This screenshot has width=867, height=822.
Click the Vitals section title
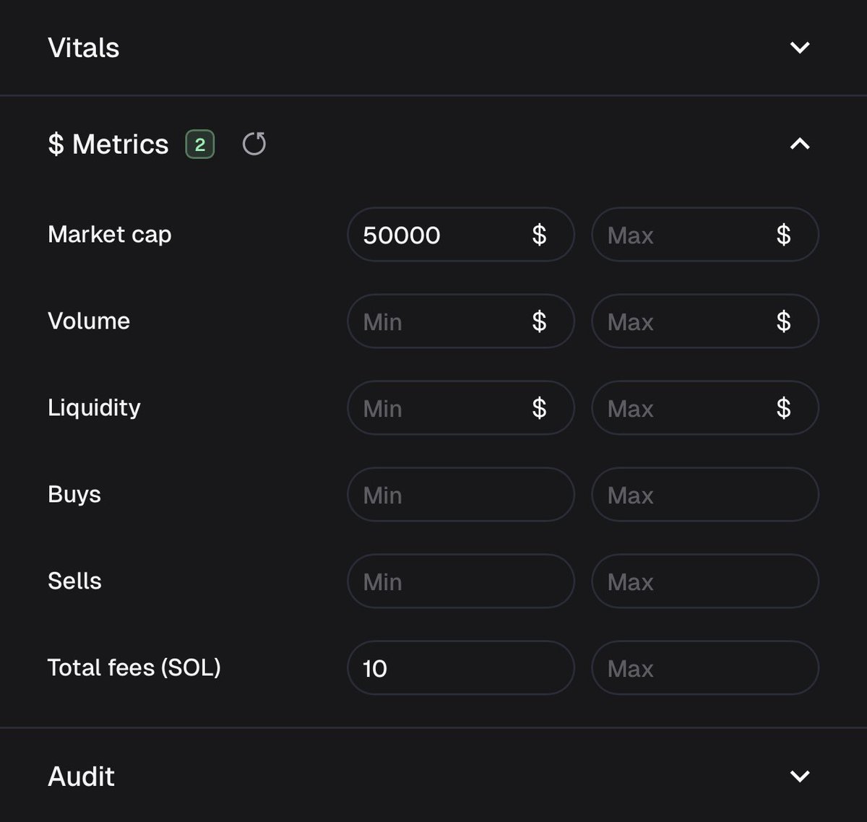point(84,48)
